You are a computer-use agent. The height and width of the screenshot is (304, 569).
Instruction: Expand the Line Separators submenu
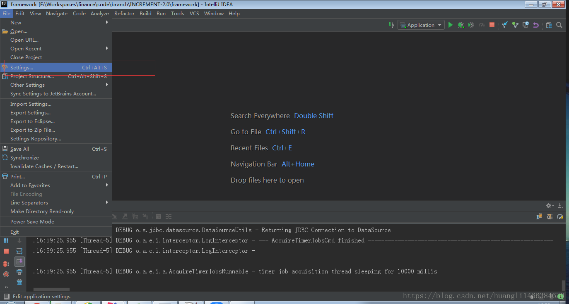tap(56, 202)
